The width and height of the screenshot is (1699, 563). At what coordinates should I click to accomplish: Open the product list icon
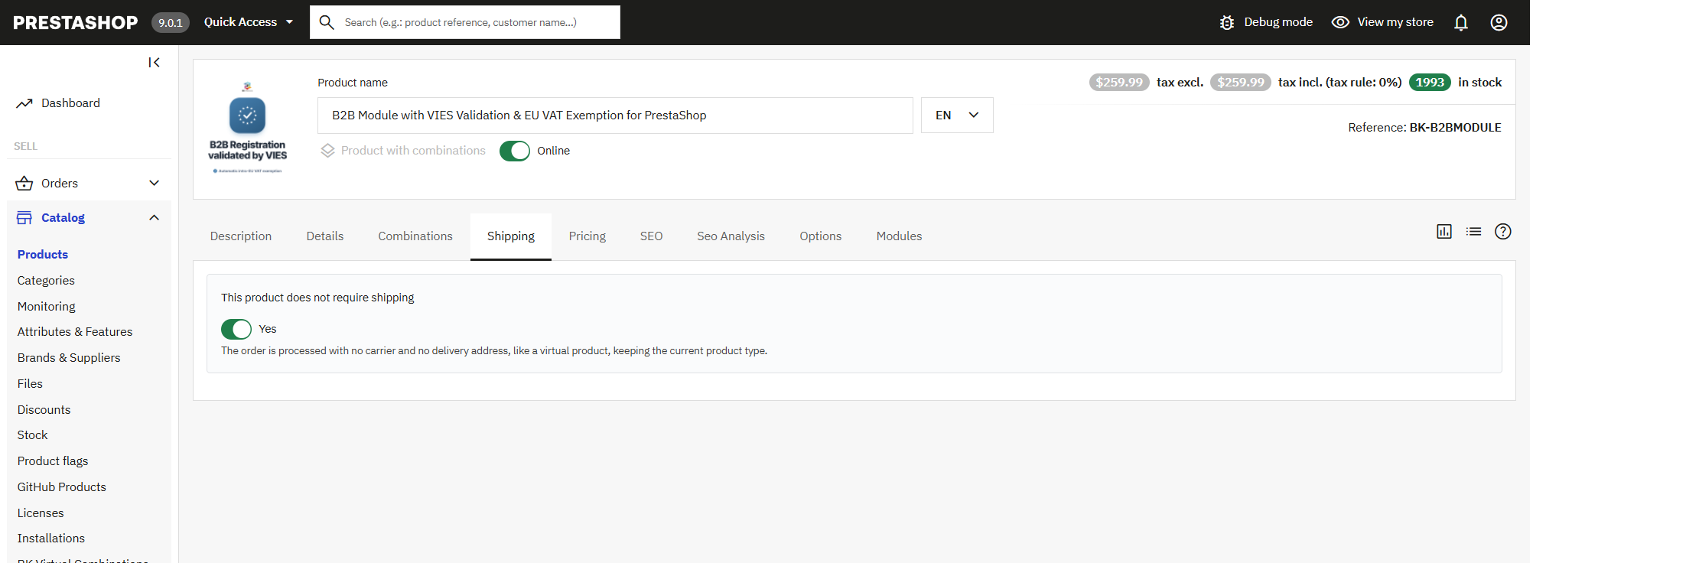[x=1474, y=232]
